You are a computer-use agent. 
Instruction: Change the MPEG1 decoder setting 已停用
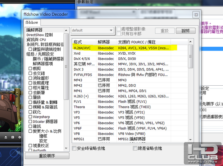104,139
